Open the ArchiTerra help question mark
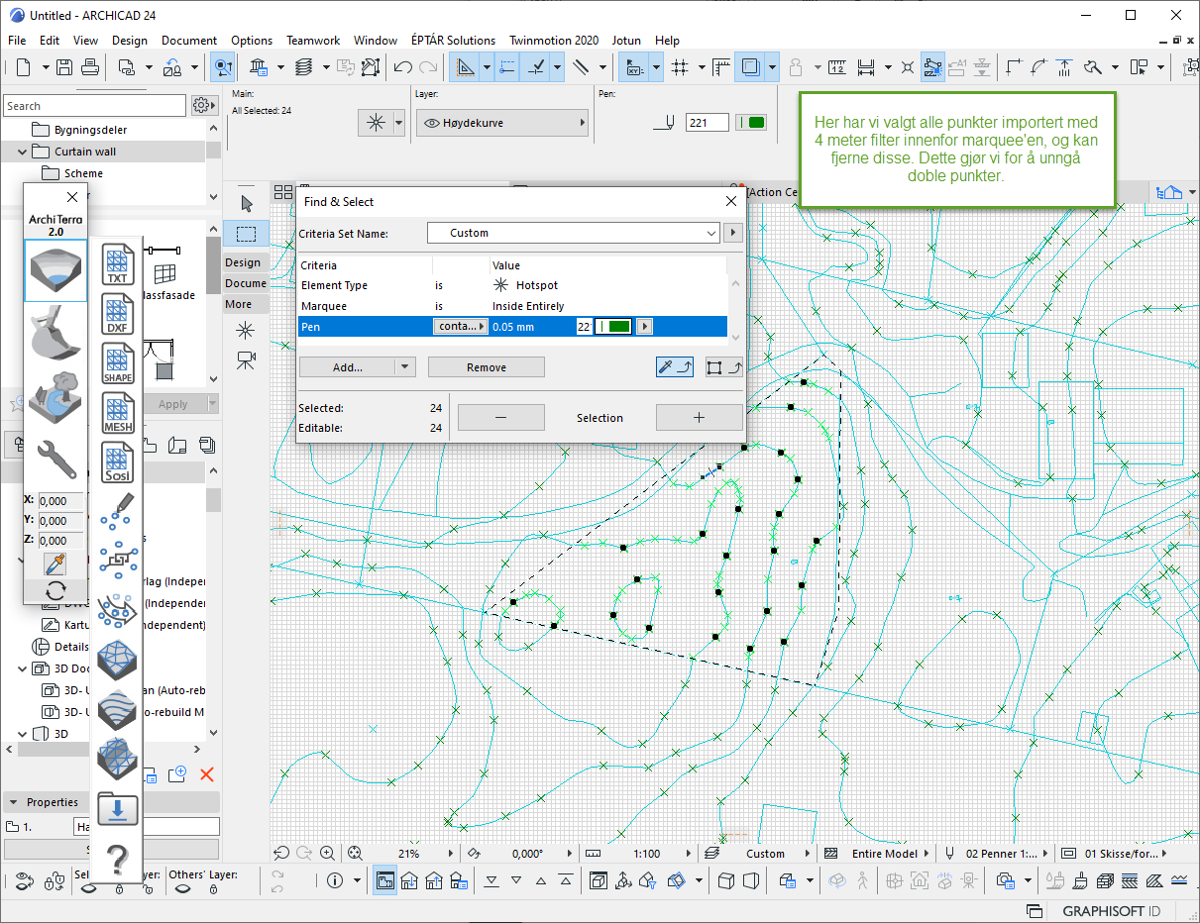This screenshot has width=1200, height=923. point(118,860)
